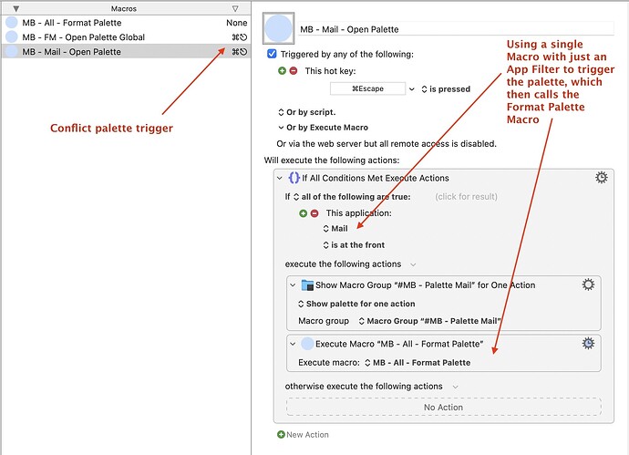Collapse 'execute the following actions' chevron

pyautogui.click(x=413, y=264)
